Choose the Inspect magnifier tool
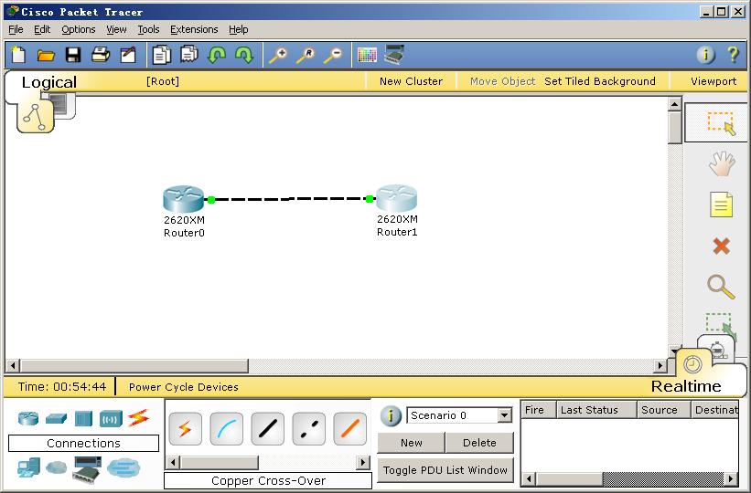This screenshot has width=751, height=493. pyautogui.click(x=721, y=287)
